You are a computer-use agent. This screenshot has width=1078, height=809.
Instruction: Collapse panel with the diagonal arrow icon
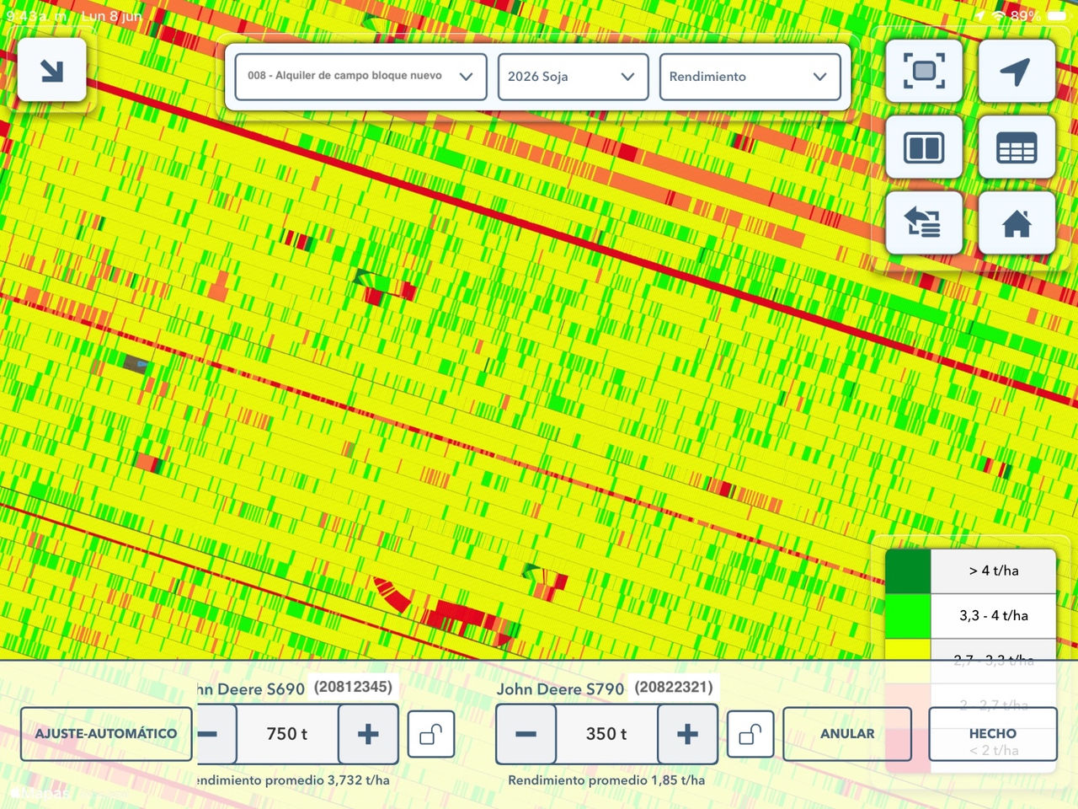[x=52, y=70]
